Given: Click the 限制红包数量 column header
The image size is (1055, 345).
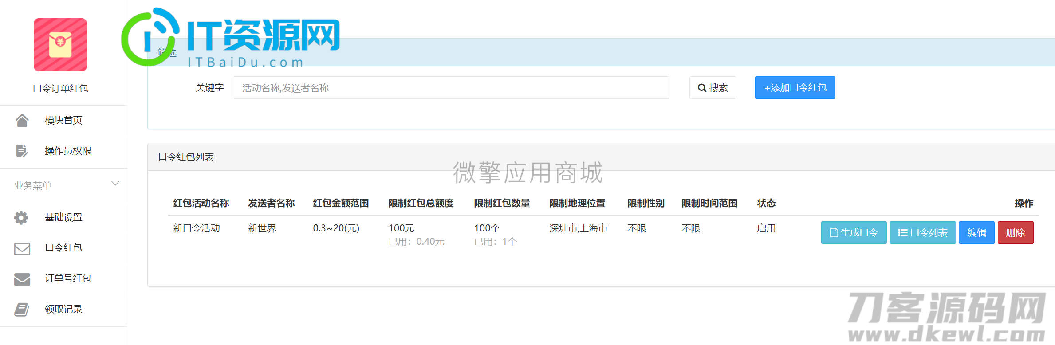Looking at the screenshot, I should click(502, 203).
